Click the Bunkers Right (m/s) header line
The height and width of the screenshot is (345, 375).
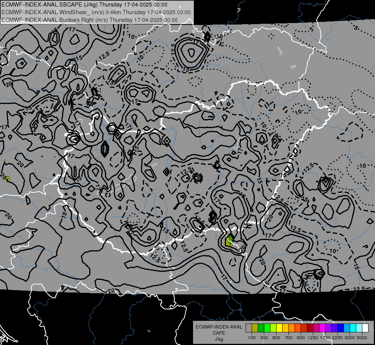pyautogui.click(x=90, y=20)
